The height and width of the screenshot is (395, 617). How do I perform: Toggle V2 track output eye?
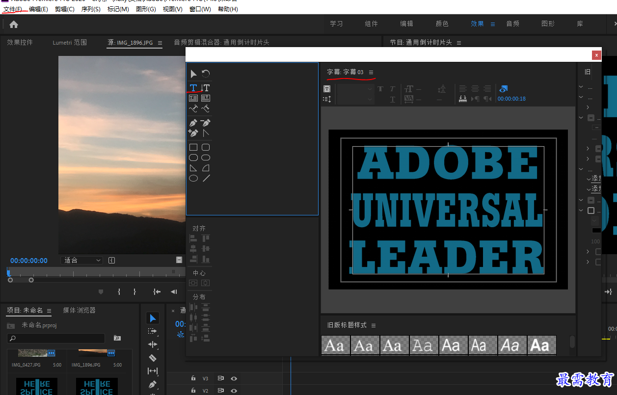coord(234,391)
